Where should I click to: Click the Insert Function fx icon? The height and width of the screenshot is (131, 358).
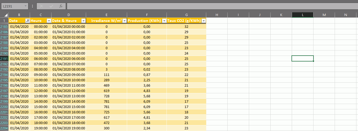[61, 6]
